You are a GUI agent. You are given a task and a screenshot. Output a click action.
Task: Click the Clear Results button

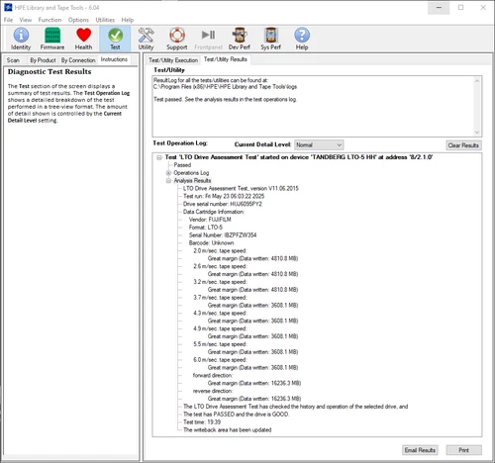click(x=463, y=145)
